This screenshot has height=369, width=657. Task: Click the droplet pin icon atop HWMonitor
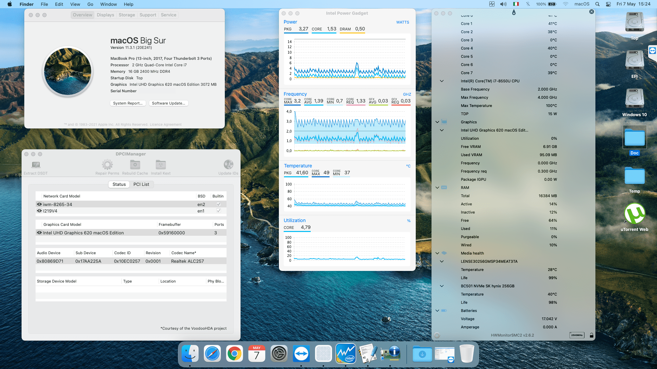(x=514, y=12)
